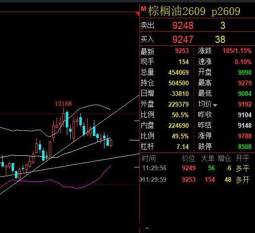Click the 现手 value 154
This screenshot has height=233, width=255.
184,62
